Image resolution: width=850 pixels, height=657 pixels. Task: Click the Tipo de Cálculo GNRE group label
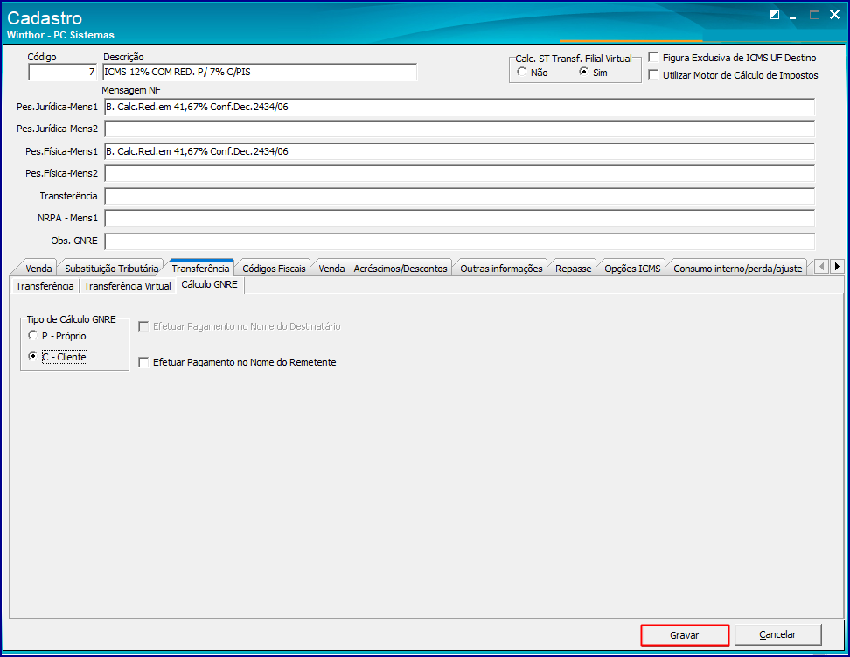tap(71, 319)
